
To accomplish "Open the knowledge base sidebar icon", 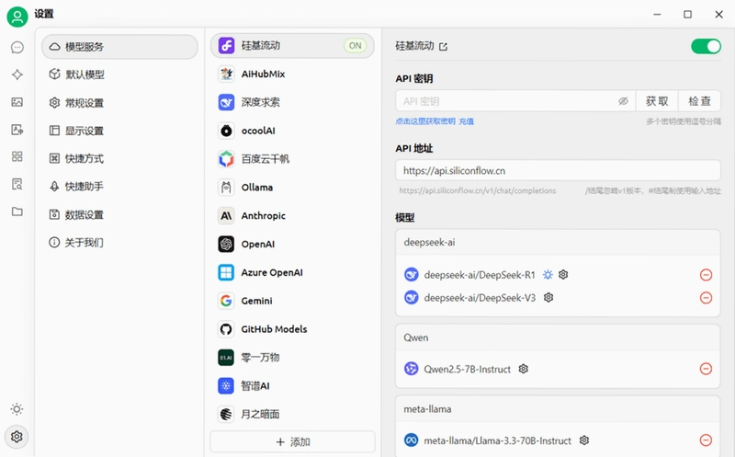I will pyautogui.click(x=17, y=185).
